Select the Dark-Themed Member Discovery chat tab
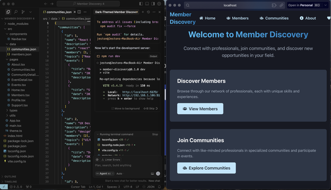 click(x=116, y=12)
